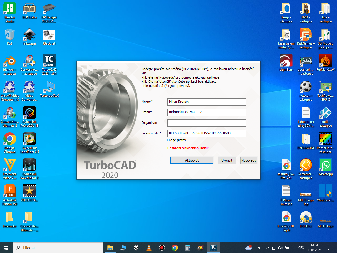
Task: Select TurboCAD 2020 - x64 desktop icon
Action: (x=49, y=65)
